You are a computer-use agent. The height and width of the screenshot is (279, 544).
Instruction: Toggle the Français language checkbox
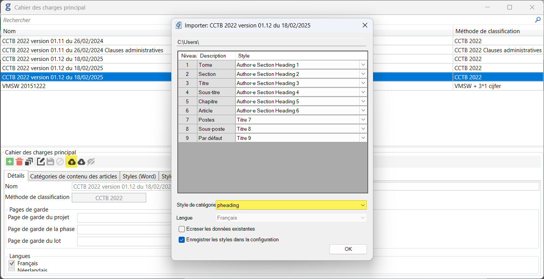tap(12, 263)
